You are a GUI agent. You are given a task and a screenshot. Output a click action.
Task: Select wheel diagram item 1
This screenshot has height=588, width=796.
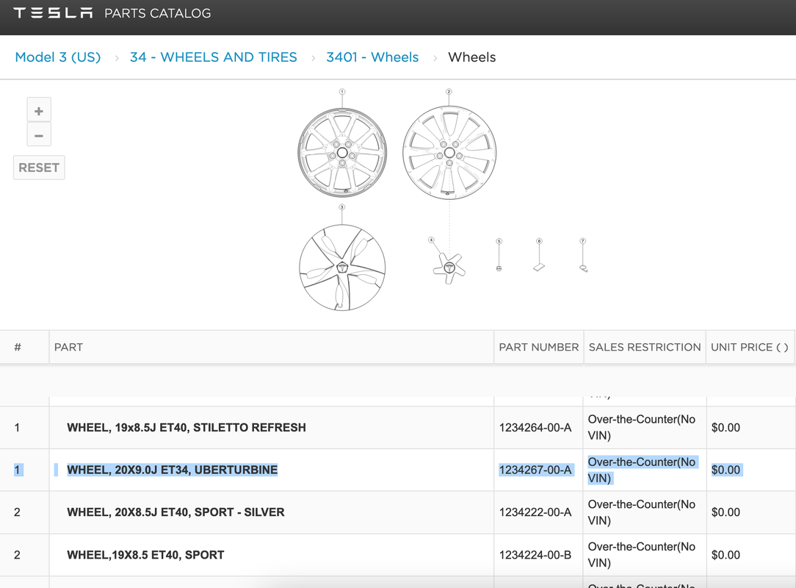coord(342,152)
